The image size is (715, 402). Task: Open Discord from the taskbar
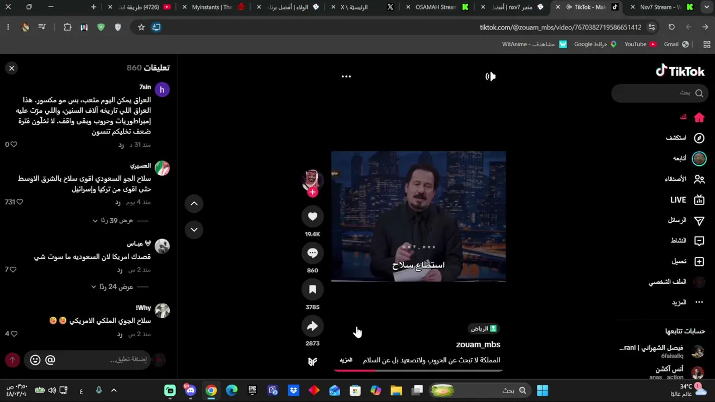tap(190, 390)
